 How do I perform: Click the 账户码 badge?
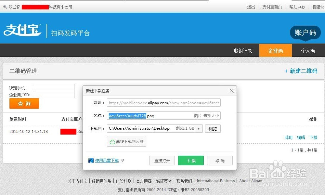(x=305, y=32)
